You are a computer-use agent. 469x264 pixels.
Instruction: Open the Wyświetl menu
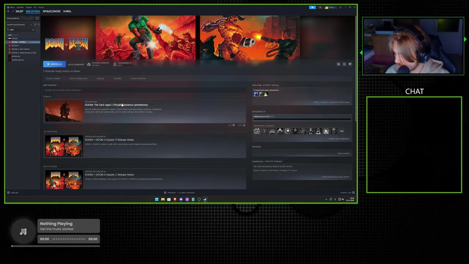pyautogui.click(x=20, y=7)
